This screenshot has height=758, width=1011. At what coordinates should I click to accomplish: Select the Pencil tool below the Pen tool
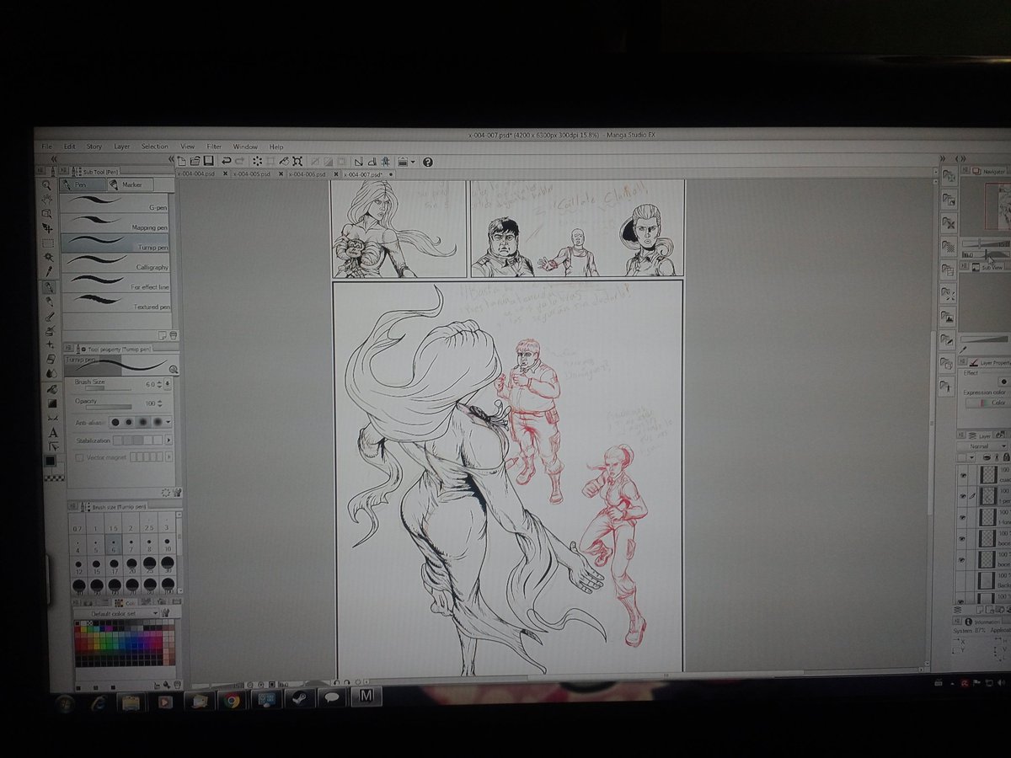[50, 301]
